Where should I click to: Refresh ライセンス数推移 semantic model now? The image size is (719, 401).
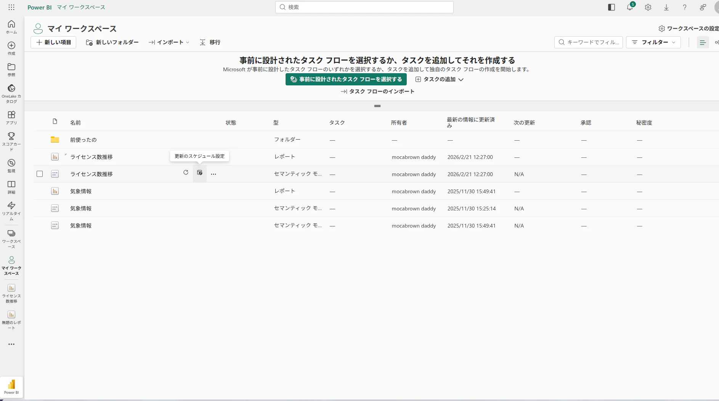(186, 173)
